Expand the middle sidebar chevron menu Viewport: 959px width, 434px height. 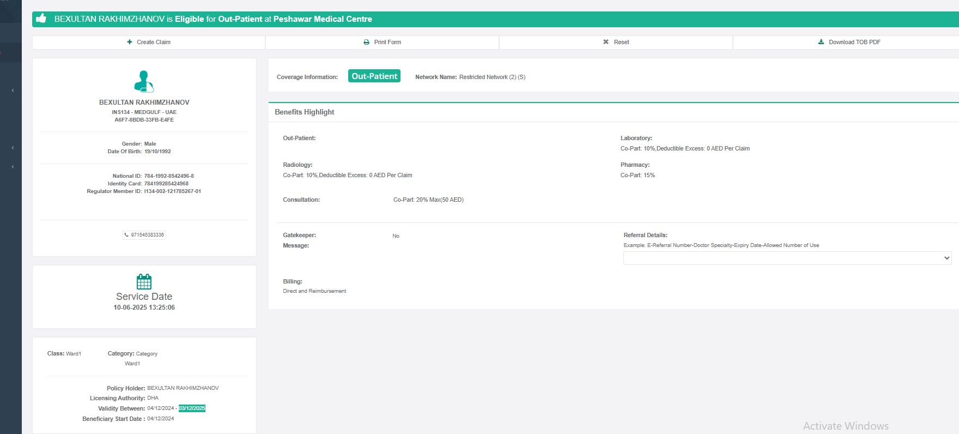[13, 148]
